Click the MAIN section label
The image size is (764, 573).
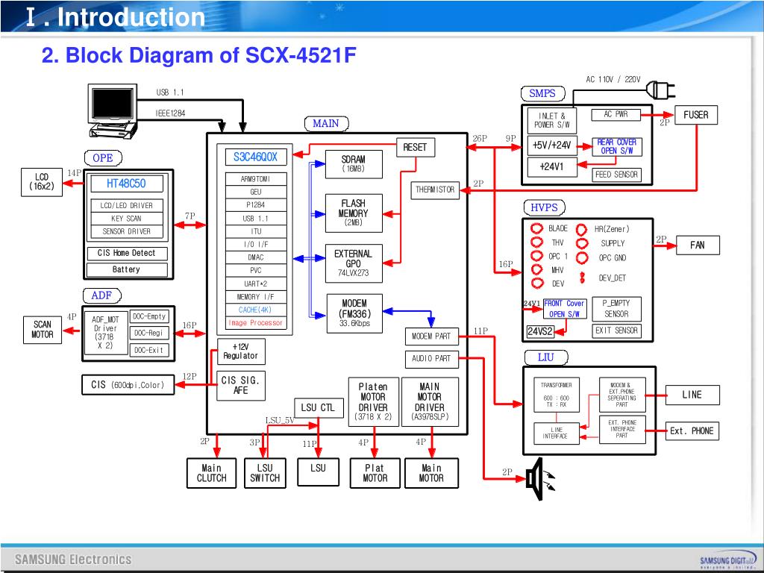click(327, 124)
